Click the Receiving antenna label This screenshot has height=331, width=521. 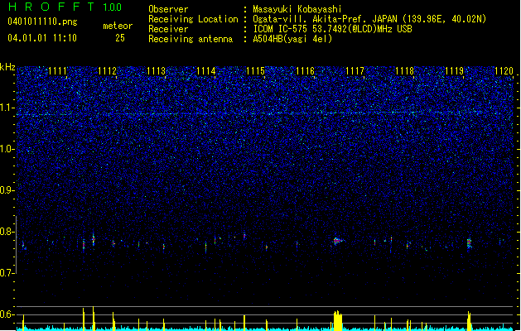point(191,39)
